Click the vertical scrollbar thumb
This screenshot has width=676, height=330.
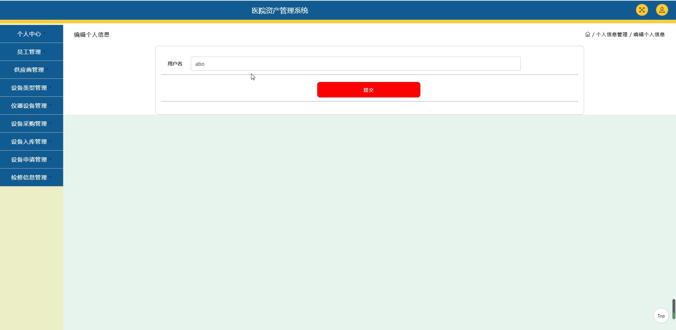click(x=674, y=309)
